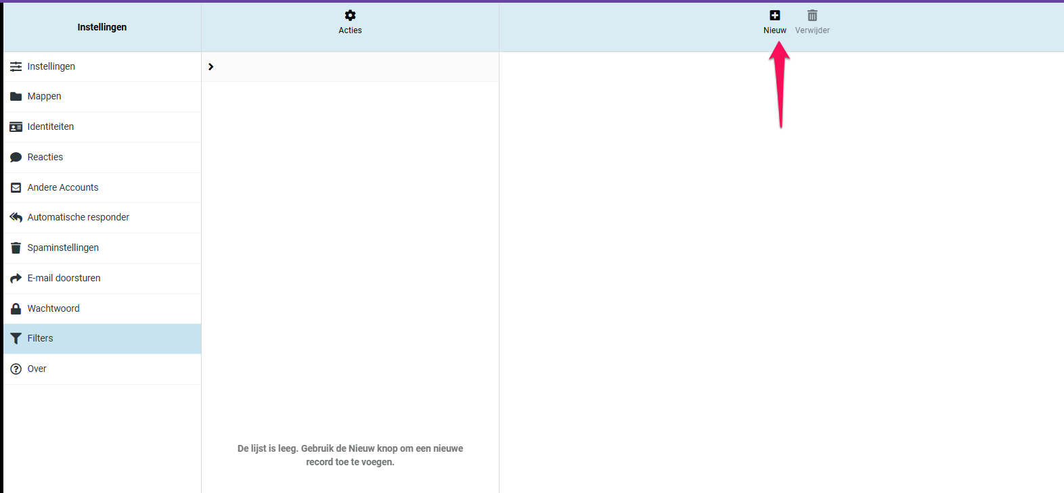Image resolution: width=1064 pixels, height=493 pixels.
Task: Expand the chevron in the filter list header
Action: pyautogui.click(x=210, y=66)
